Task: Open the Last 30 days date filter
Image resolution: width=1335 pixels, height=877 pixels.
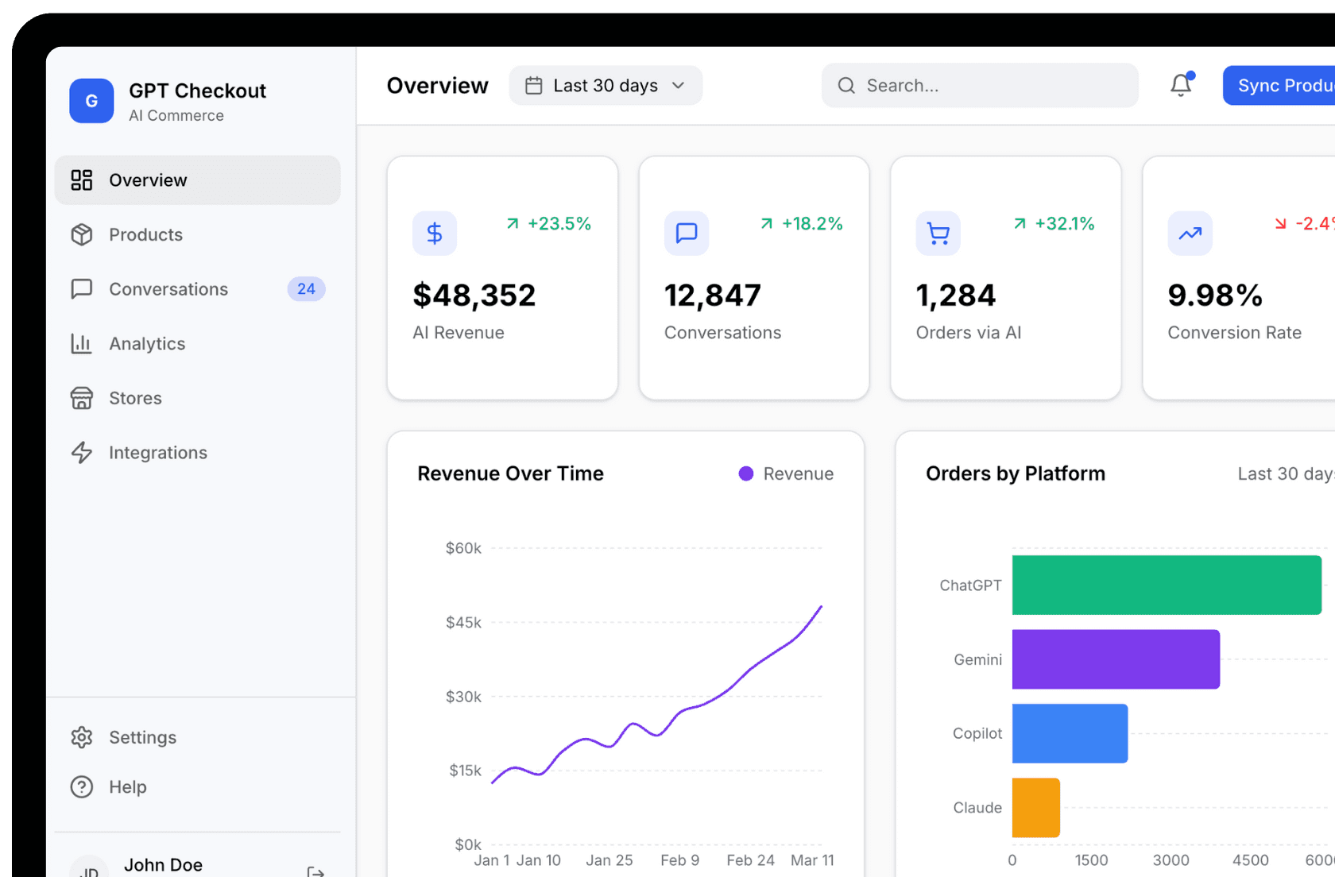Action: coord(606,85)
